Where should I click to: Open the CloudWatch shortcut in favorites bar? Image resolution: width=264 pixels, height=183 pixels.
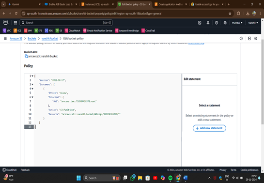(72, 30)
